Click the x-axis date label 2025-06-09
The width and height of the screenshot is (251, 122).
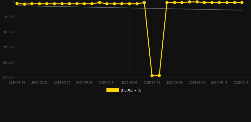[174, 83]
